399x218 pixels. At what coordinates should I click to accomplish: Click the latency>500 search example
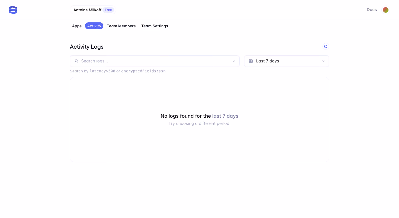tap(103, 71)
